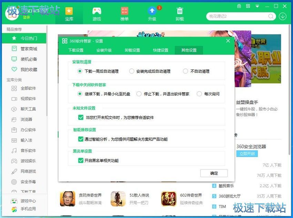The height and width of the screenshot is (218, 293).
Task: Open the 升级 upgrade arrow icon
Action: click(152, 14)
